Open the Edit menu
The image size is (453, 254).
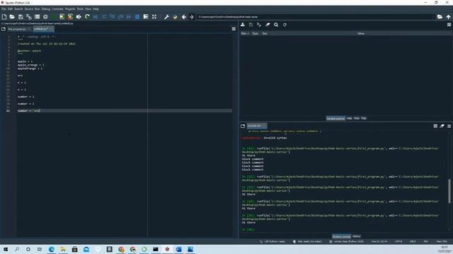[10, 9]
